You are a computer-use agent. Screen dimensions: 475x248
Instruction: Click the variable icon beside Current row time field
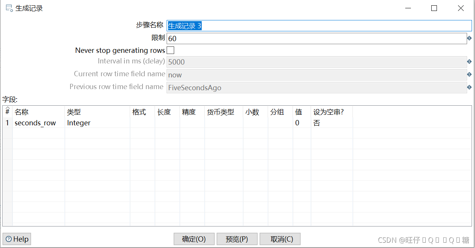click(x=469, y=74)
